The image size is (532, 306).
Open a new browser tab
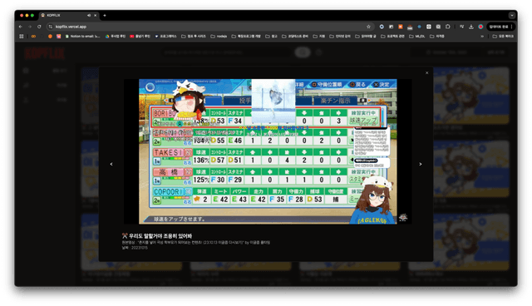pyautogui.click(x=105, y=15)
